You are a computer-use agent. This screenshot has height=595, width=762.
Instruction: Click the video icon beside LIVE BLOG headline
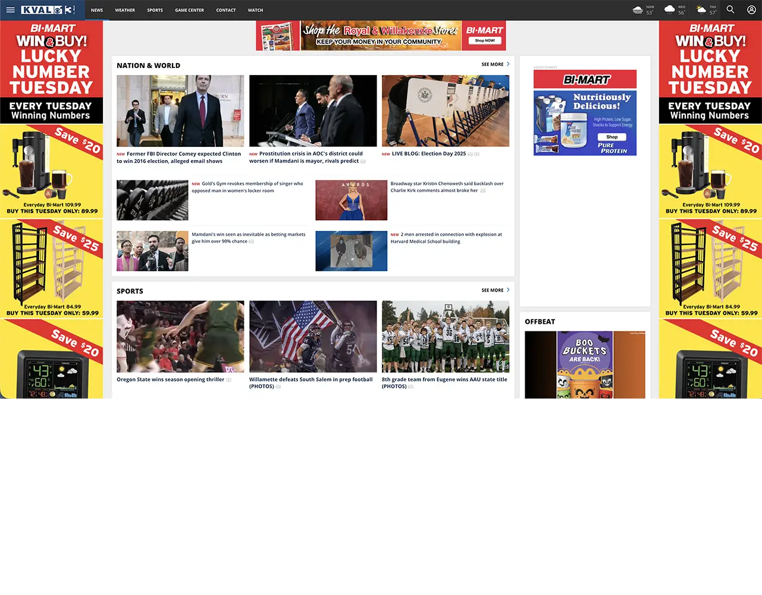pos(477,154)
